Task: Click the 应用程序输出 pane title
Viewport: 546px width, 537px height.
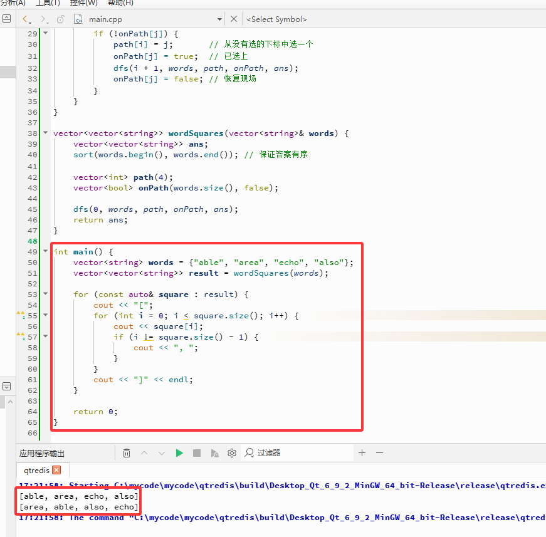Action: [x=42, y=453]
